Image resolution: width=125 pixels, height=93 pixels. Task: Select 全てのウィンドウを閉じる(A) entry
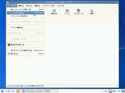(25, 50)
